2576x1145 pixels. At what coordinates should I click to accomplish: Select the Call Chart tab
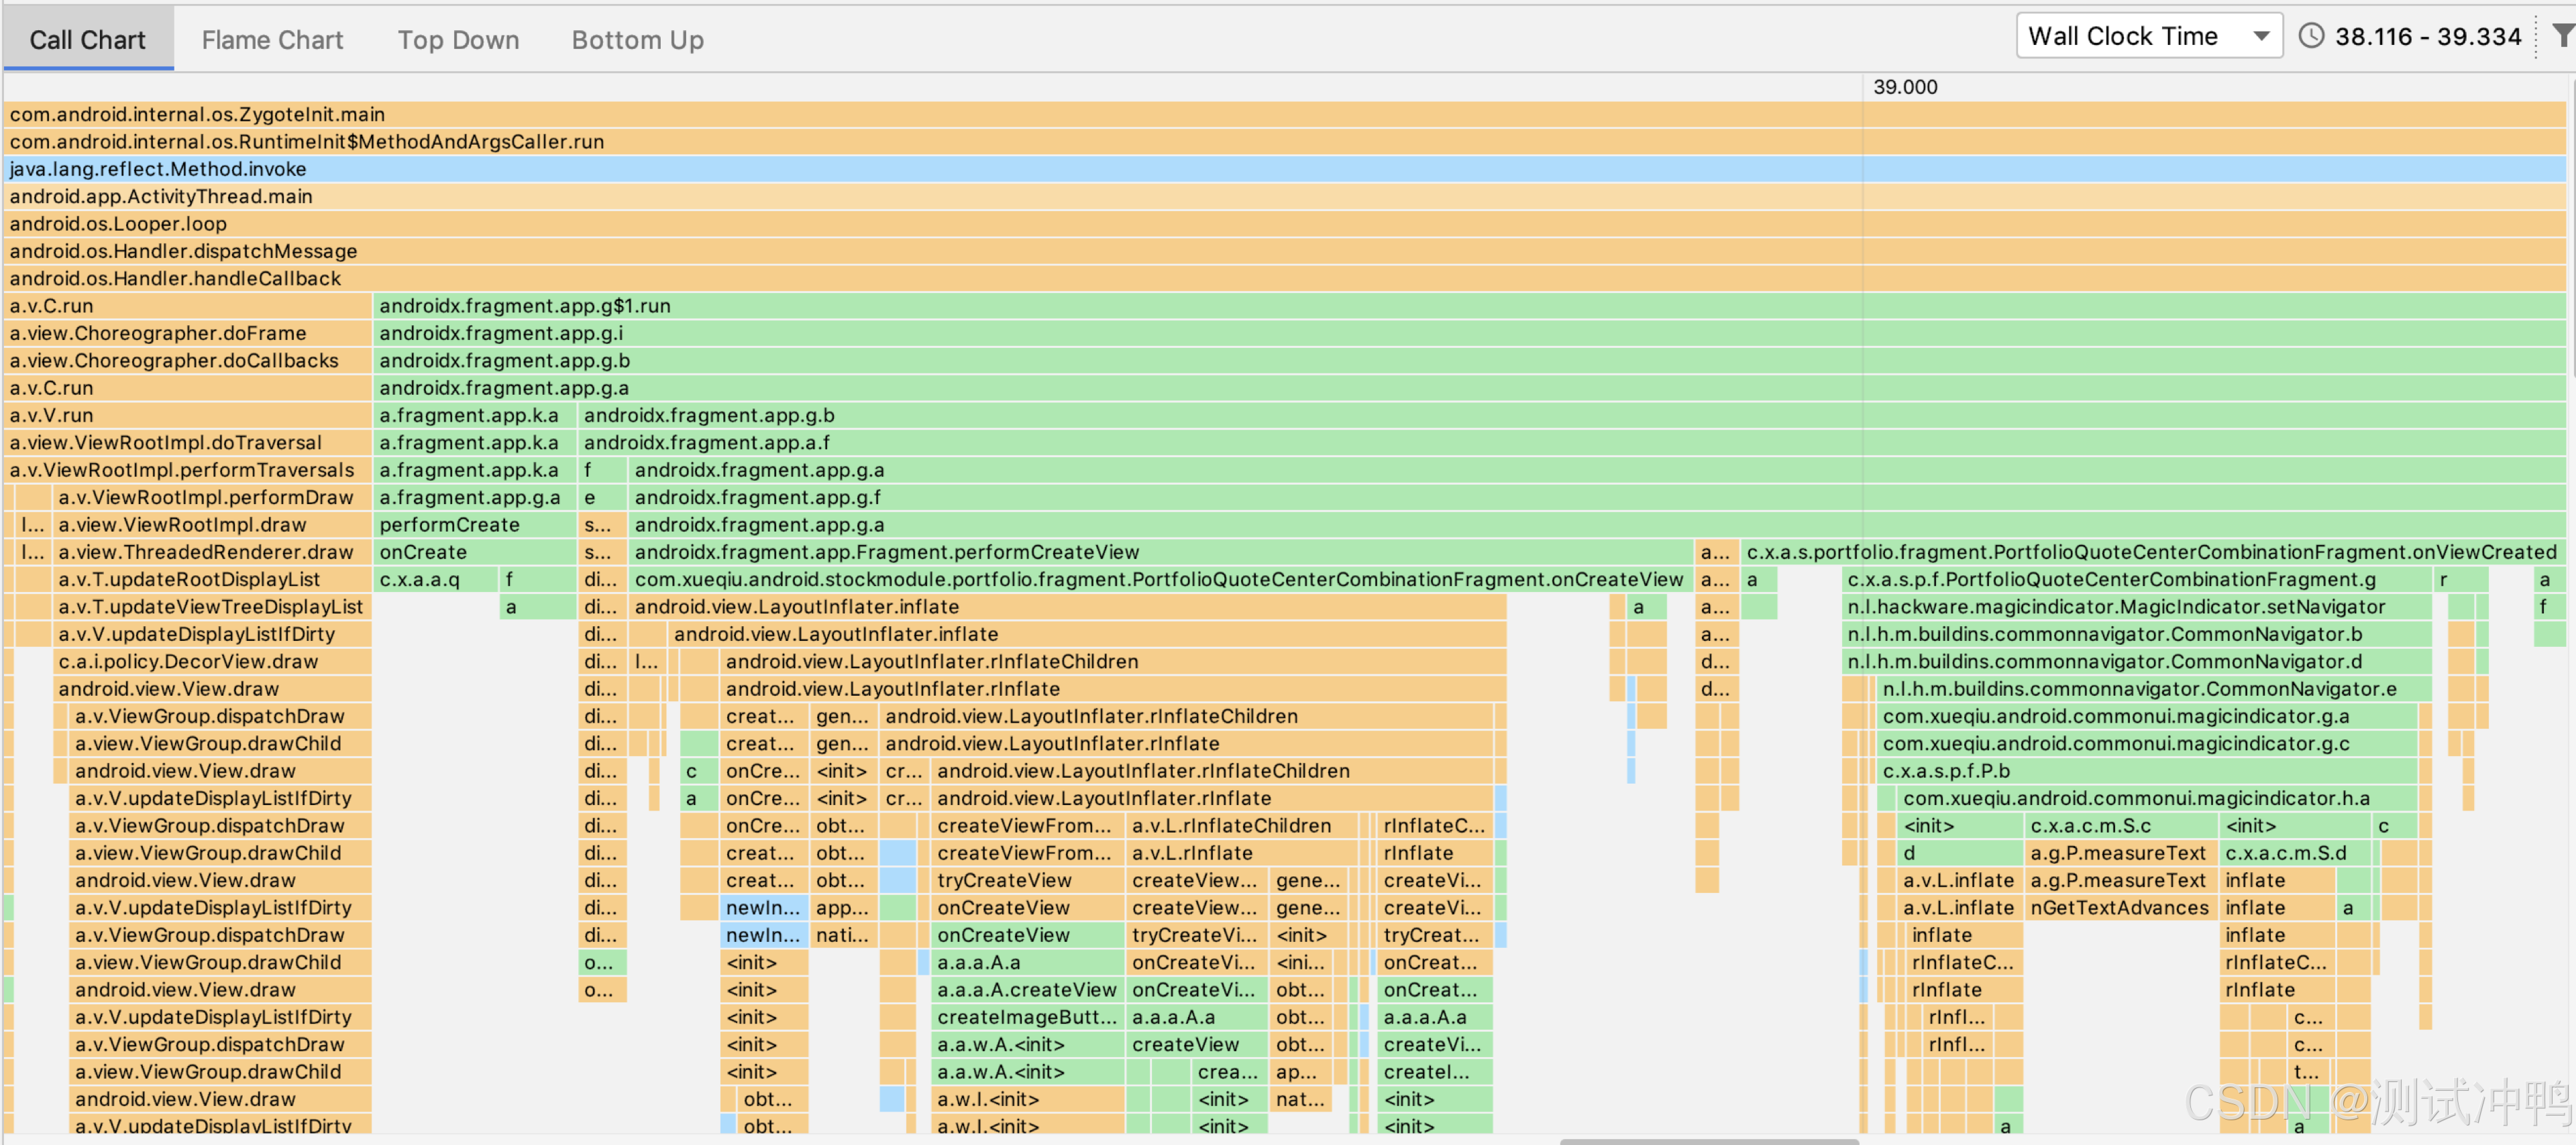pyautogui.click(x=87, y=40)
